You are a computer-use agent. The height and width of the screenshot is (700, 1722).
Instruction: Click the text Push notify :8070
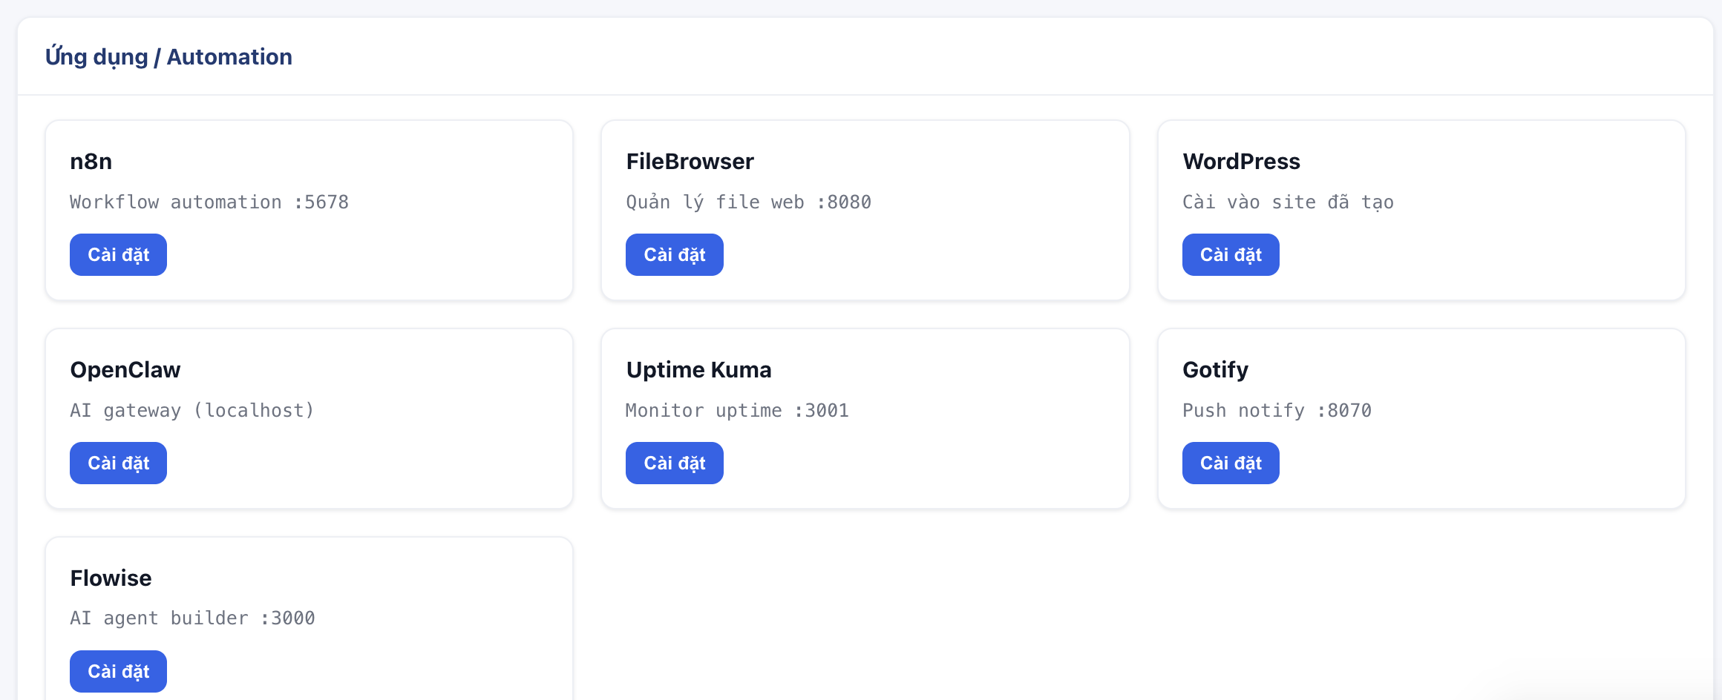(x=1277, y=410)
